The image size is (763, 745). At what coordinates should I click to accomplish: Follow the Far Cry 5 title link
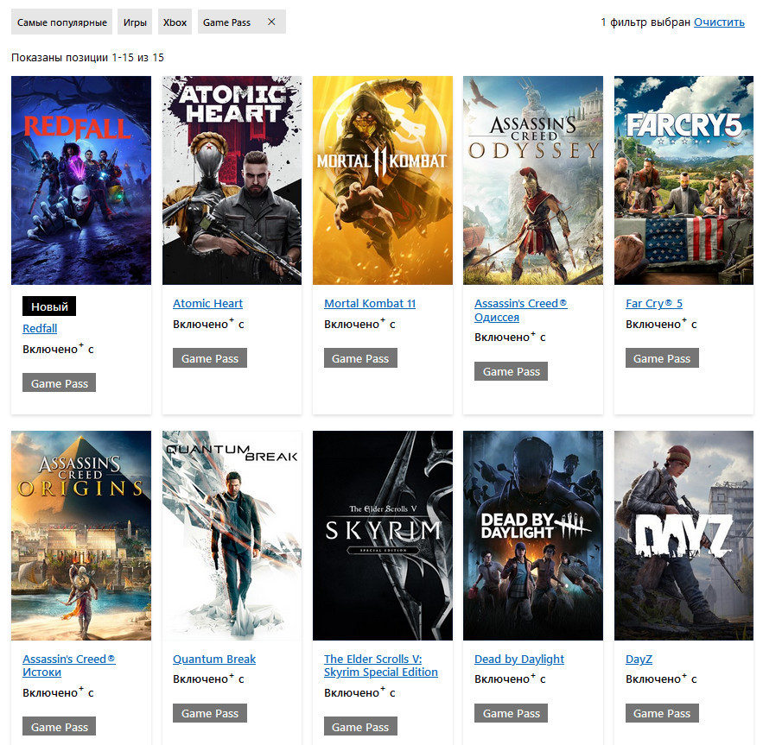point(654,304)
